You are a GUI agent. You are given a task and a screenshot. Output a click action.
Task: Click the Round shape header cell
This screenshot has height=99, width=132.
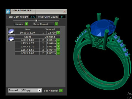pyautogui.click(x=27, y=37)
